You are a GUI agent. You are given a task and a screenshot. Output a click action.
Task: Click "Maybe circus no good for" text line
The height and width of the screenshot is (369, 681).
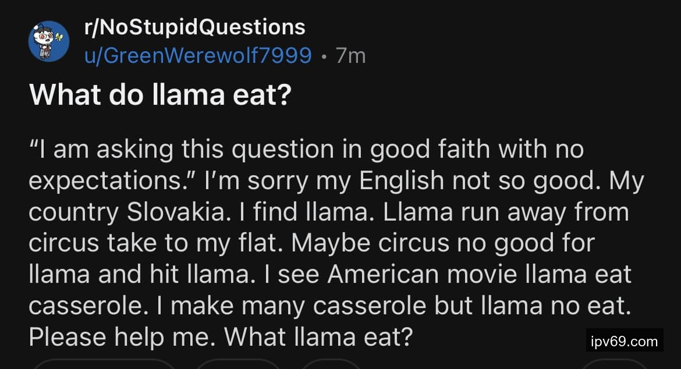click(444, 243)
